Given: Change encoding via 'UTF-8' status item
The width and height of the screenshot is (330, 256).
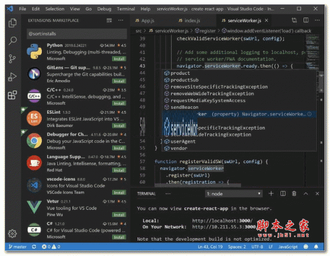Looking at the screenshot, I should [257, 247].
